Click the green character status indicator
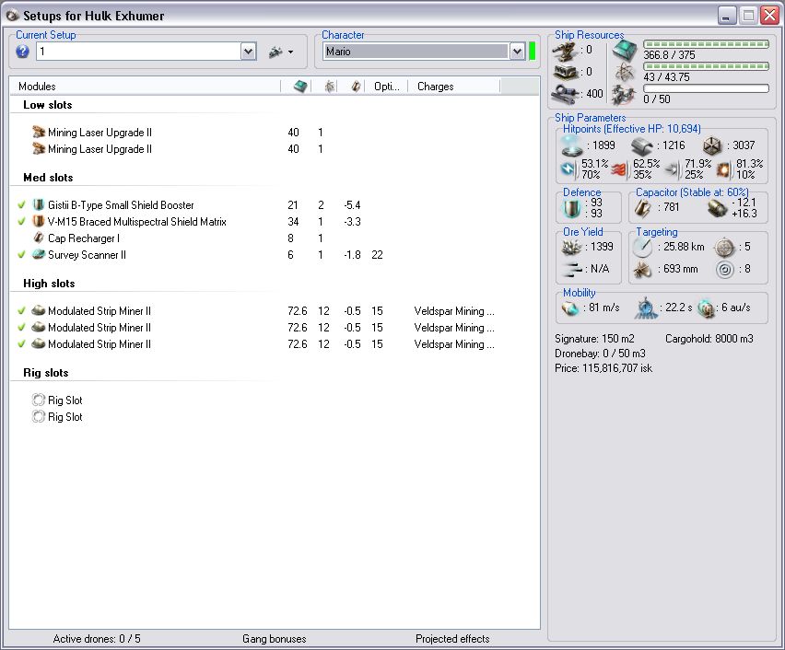The image size is (785, 650). click(x=533, y=52)
